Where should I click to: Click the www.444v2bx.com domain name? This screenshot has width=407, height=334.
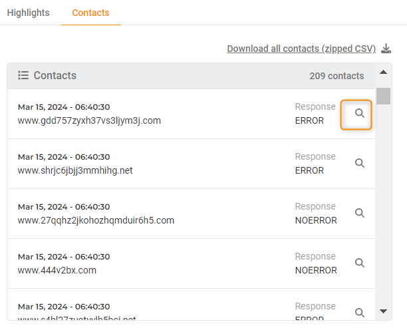[x=57, y=270]
